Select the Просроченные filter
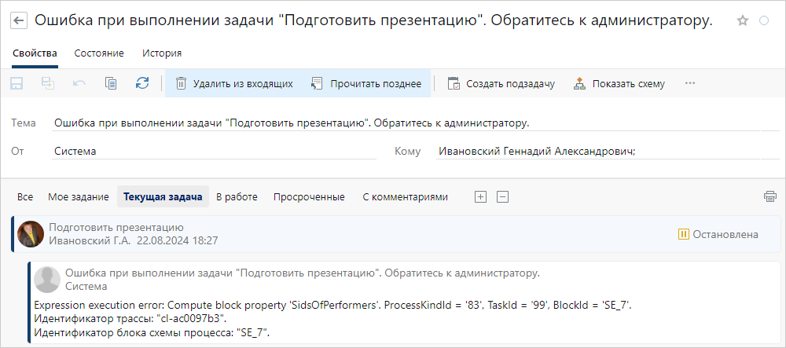Screen dimensions: 786x348 [309, 197]
